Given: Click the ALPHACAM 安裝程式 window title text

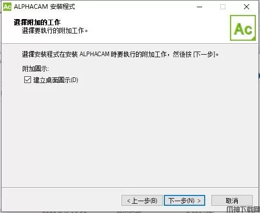Looking at the screenshot, I should pyautogui.click(x=44, y=7).
